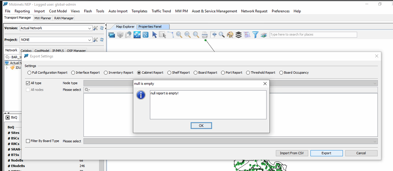Click the Google maps icon
The image size is (393, 171).
[x=145, y=34]
